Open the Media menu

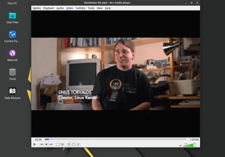click(37, 8)
